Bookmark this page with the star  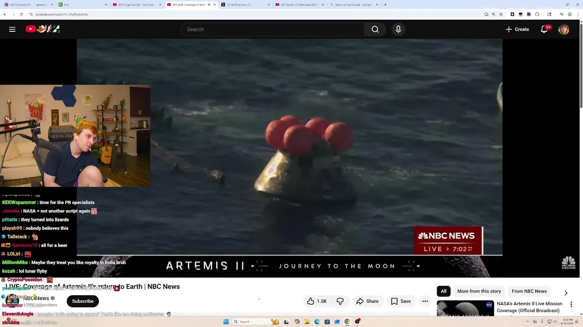click(501, 14)
